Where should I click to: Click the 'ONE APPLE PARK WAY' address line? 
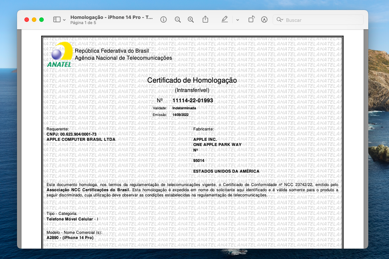[217, 145]
